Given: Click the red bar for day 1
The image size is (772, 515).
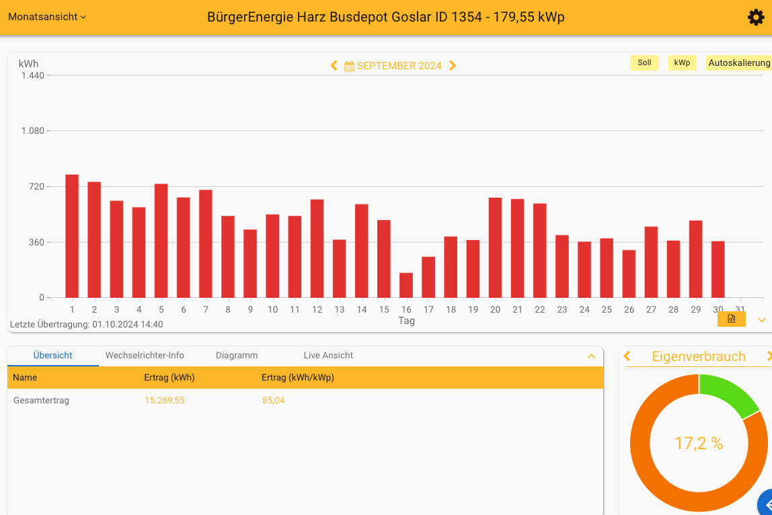Looking at the screenshot, I should [72, 235].
